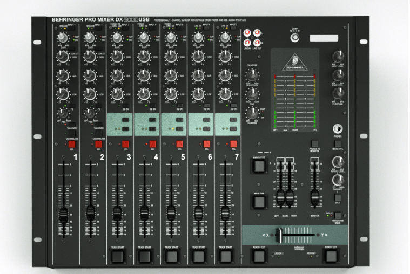Click the LAMP 12V socket
Screen dimensions: 410x274
coord(295,38)
